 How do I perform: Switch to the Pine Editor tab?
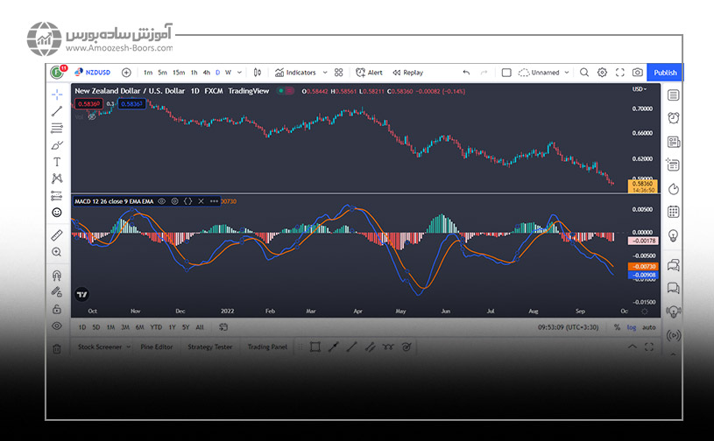(x=157, y=346)
